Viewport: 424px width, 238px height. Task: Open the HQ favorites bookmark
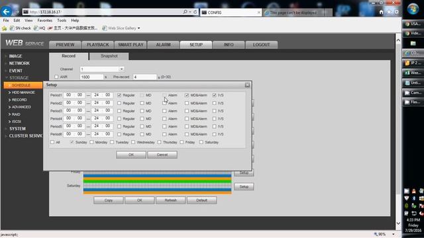(x=40, y=28)
